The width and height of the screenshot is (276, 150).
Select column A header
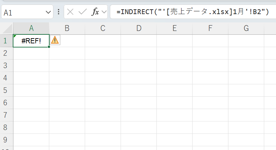[x=31, y=28]
